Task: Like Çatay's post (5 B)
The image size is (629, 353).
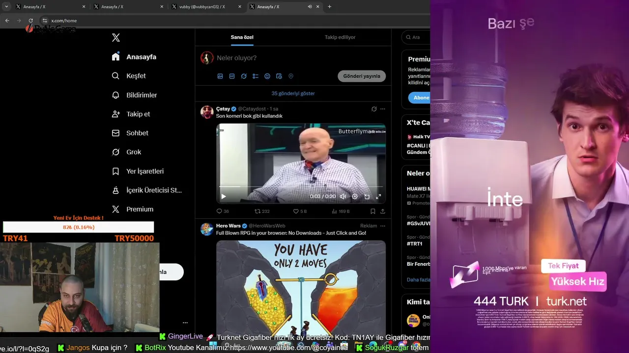Action: tap(300, 211)
